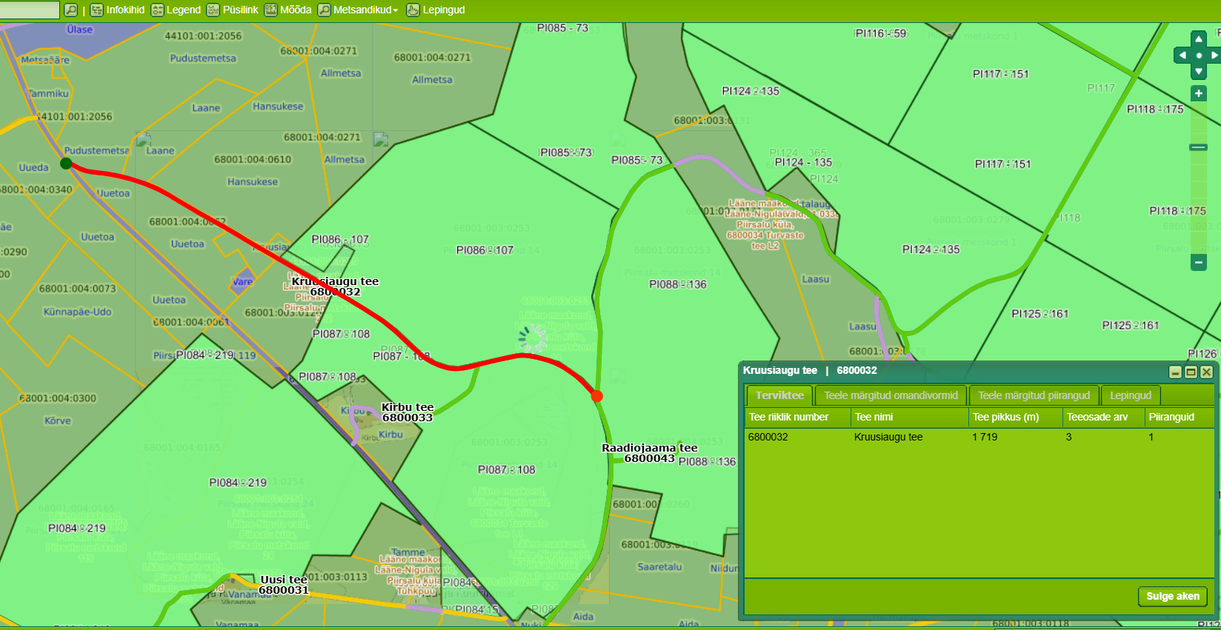
Task: Pan the map down with the arrow
Action: pyautogui.click(x=1199, y=71)
